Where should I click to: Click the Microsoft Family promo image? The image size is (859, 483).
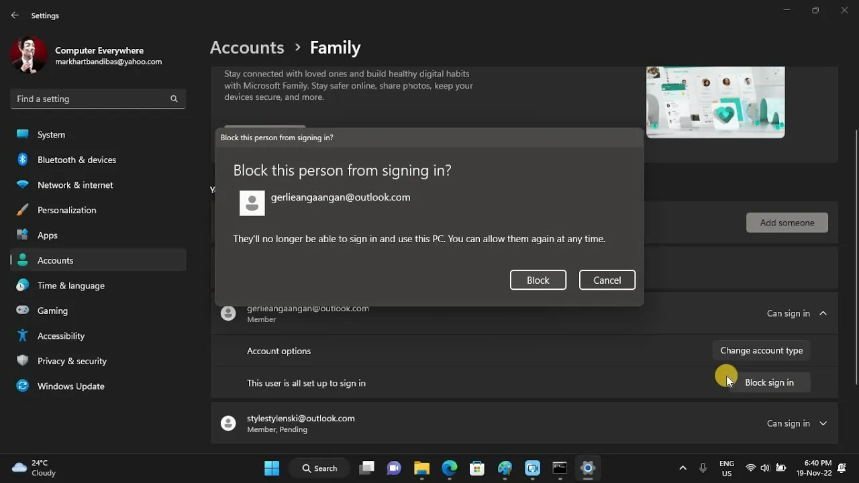click(715, 102)
